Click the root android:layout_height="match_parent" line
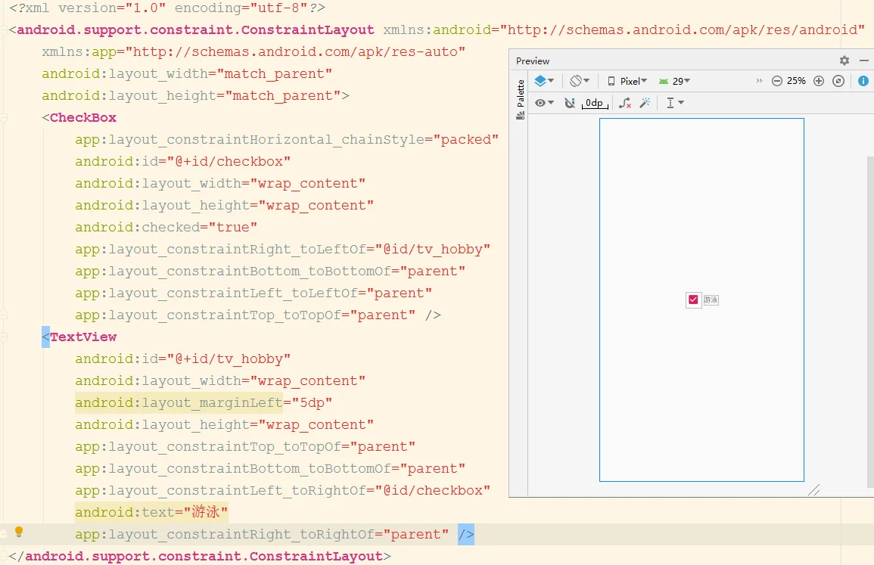Screen dimensions: 874x565 196,96
